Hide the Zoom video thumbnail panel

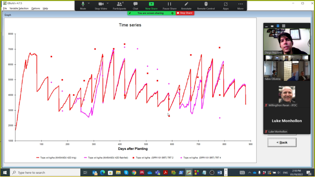point(267,26)
